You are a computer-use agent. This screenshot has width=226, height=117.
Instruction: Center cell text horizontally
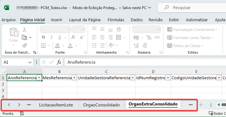point(102,37)
